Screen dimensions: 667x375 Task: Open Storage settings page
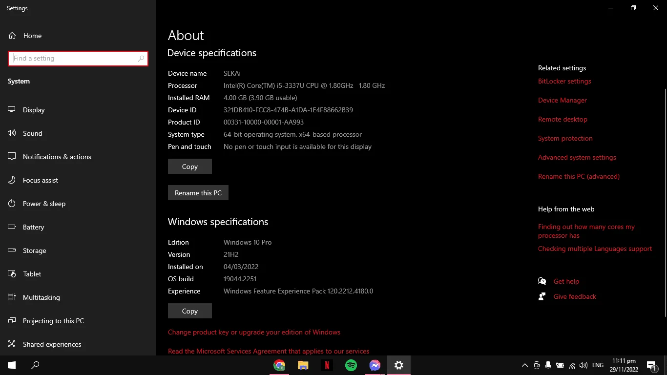pos(78,250)
